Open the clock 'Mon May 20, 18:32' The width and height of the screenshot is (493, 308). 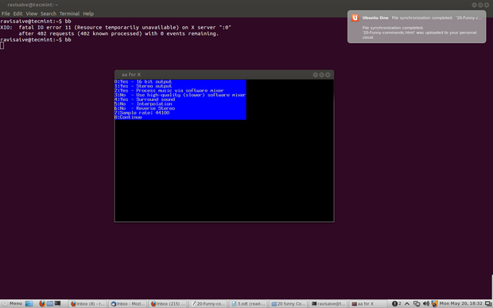click(460, 303)
